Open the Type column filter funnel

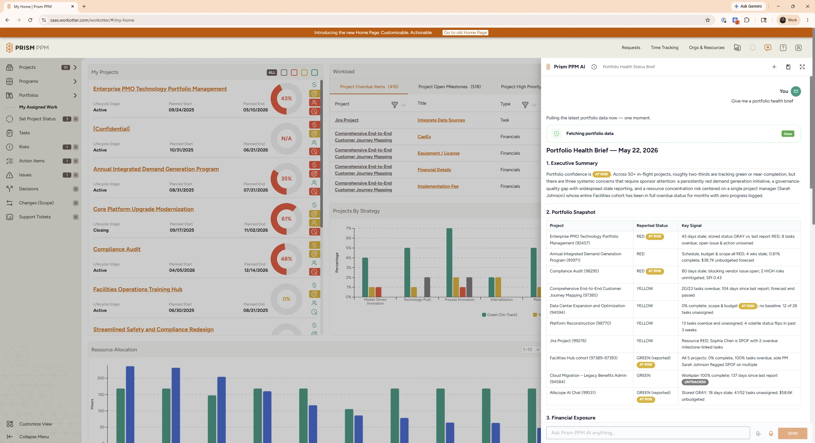click(x=525, y=105)
